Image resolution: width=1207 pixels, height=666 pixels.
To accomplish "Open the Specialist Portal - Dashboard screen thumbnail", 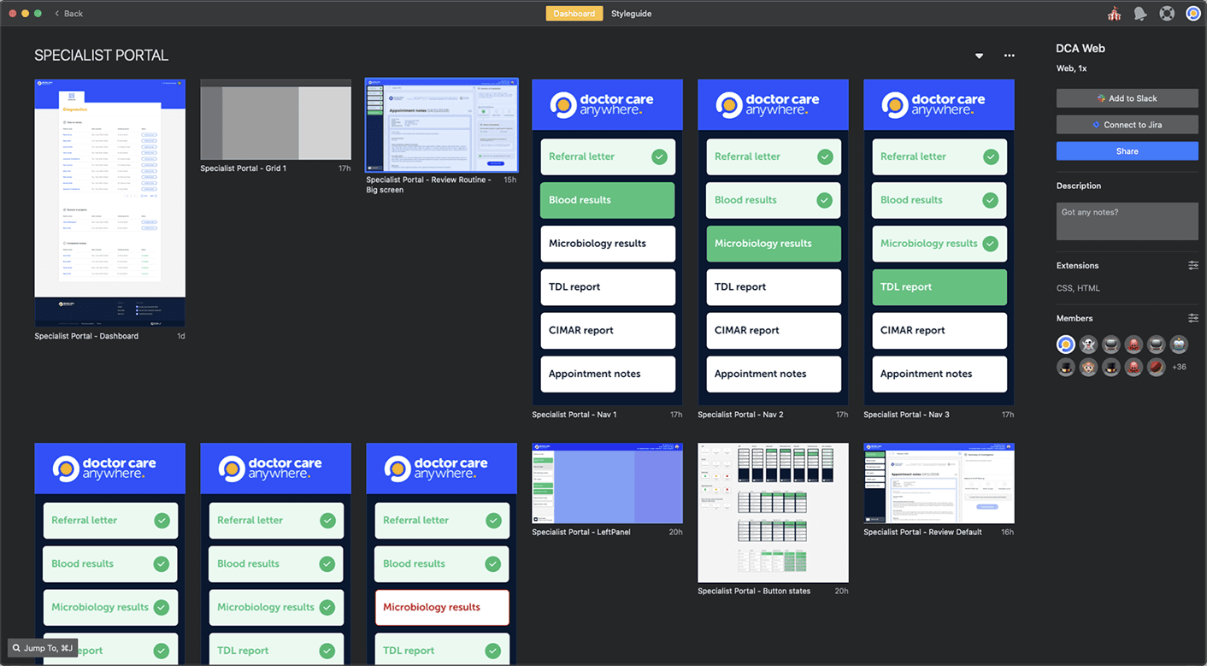I will click(109, 203).
